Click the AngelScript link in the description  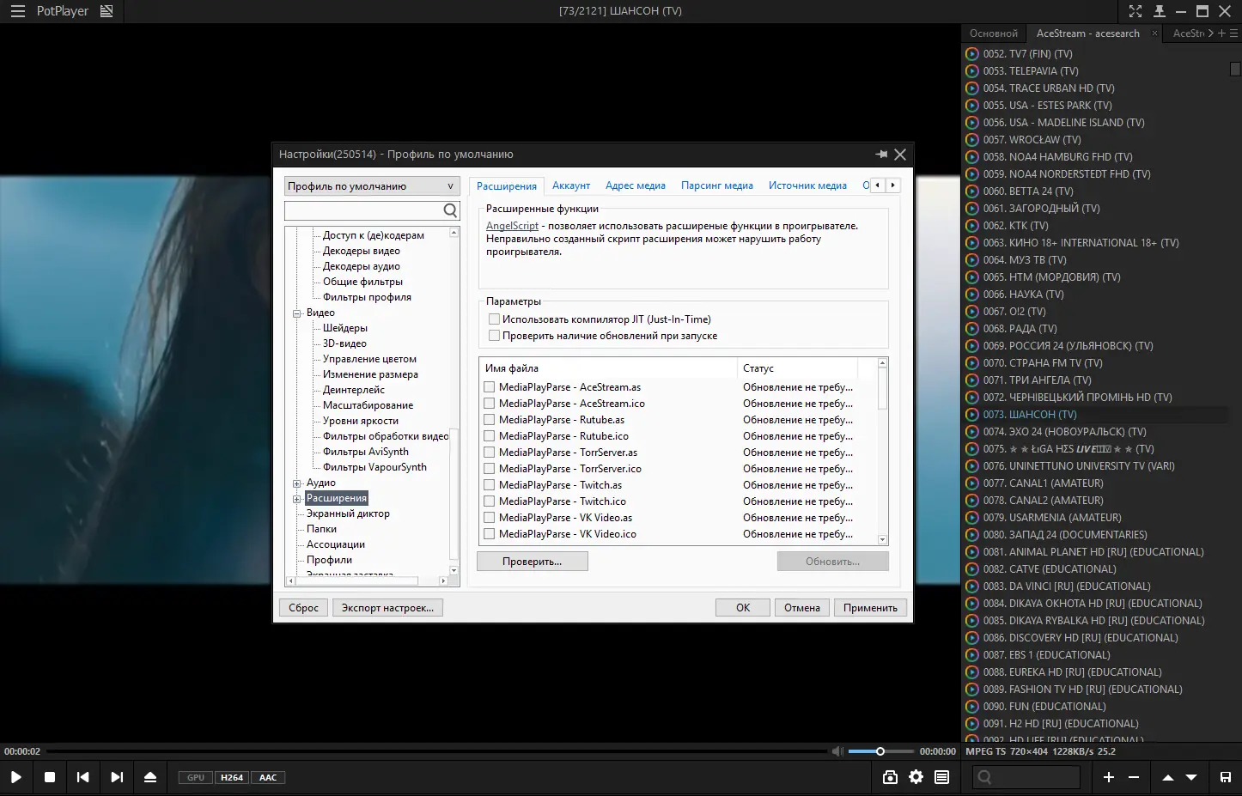click(512, 225)
